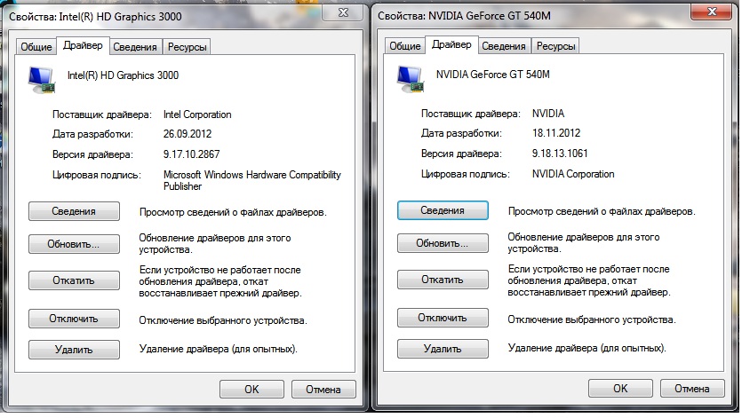
Task: Click the Дата разработки label in the Intel window
Action: coord(92,134)
